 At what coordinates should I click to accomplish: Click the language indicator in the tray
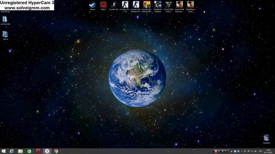coord(260,151)
